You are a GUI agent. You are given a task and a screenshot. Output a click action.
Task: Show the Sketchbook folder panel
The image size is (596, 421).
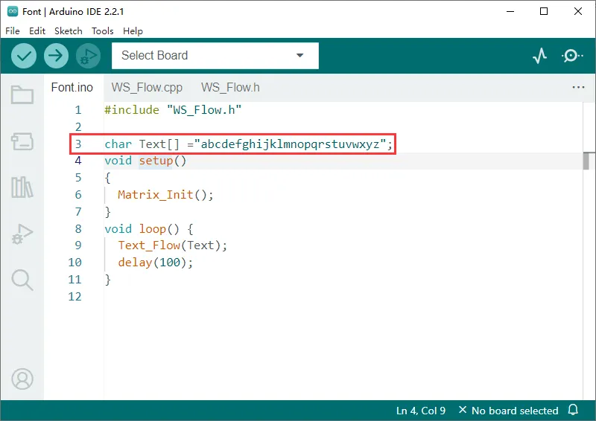coord(22,94)
